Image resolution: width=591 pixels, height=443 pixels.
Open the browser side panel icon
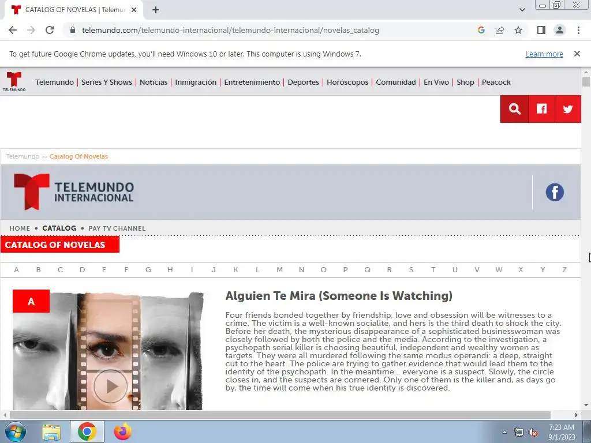(541, 30)
